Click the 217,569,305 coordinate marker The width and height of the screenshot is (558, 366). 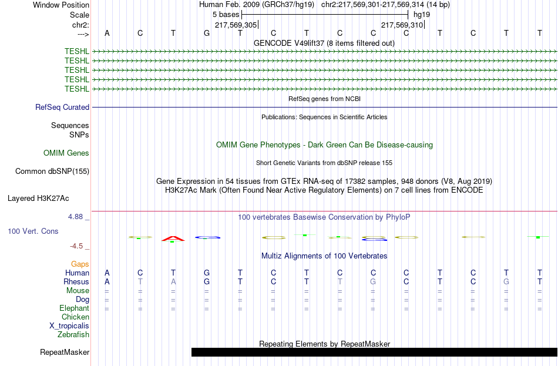236,25
